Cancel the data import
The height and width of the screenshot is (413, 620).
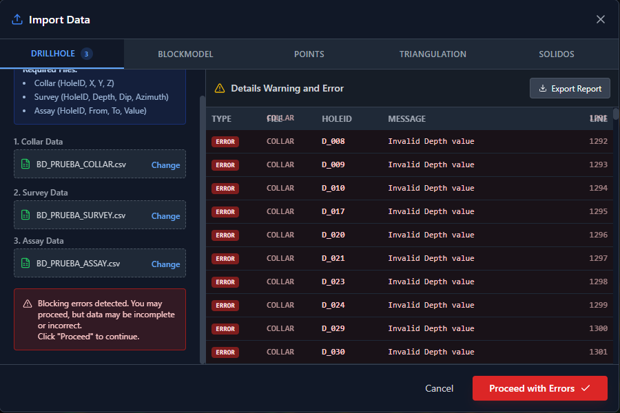(439, 388)
